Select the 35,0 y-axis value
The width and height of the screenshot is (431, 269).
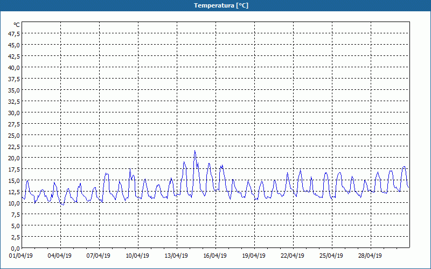[15, 90]
